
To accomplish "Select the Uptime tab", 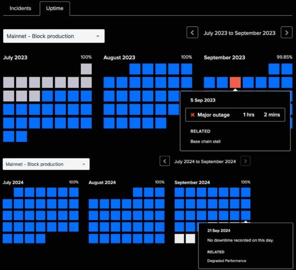I will click(x=55, y=8).
